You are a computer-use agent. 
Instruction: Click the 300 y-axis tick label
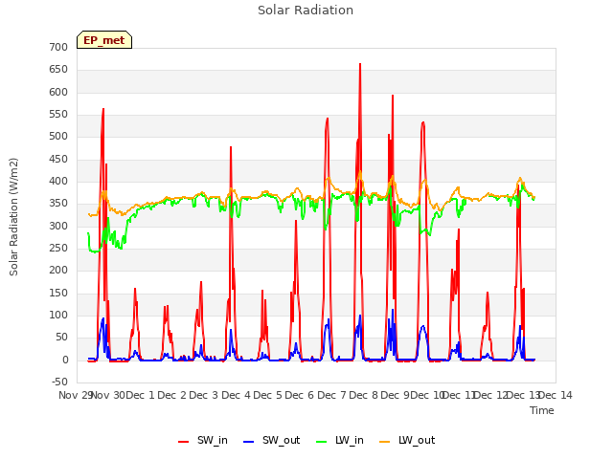coord(58,226)
